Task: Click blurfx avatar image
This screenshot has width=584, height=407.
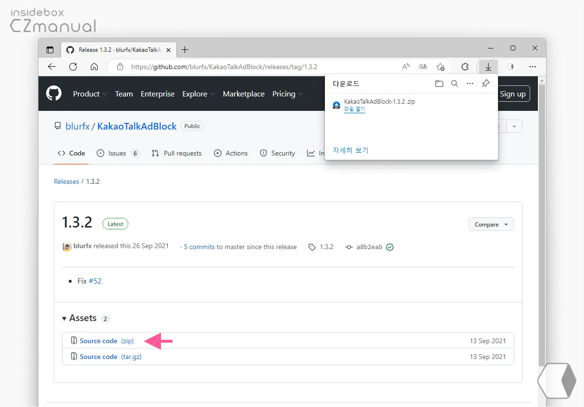Action: click(67, 247)
